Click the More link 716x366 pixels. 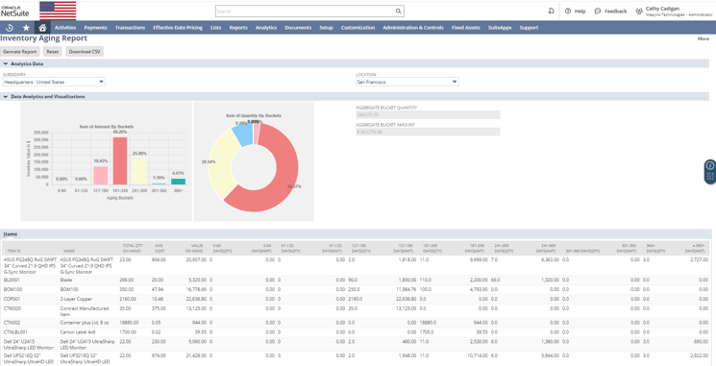pos(704,38)
